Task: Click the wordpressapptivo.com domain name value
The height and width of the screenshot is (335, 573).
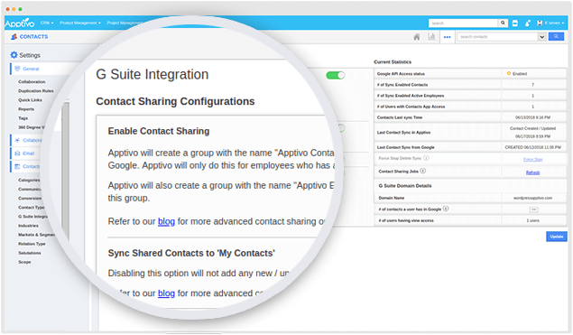Action: click(x=532, y=198)
